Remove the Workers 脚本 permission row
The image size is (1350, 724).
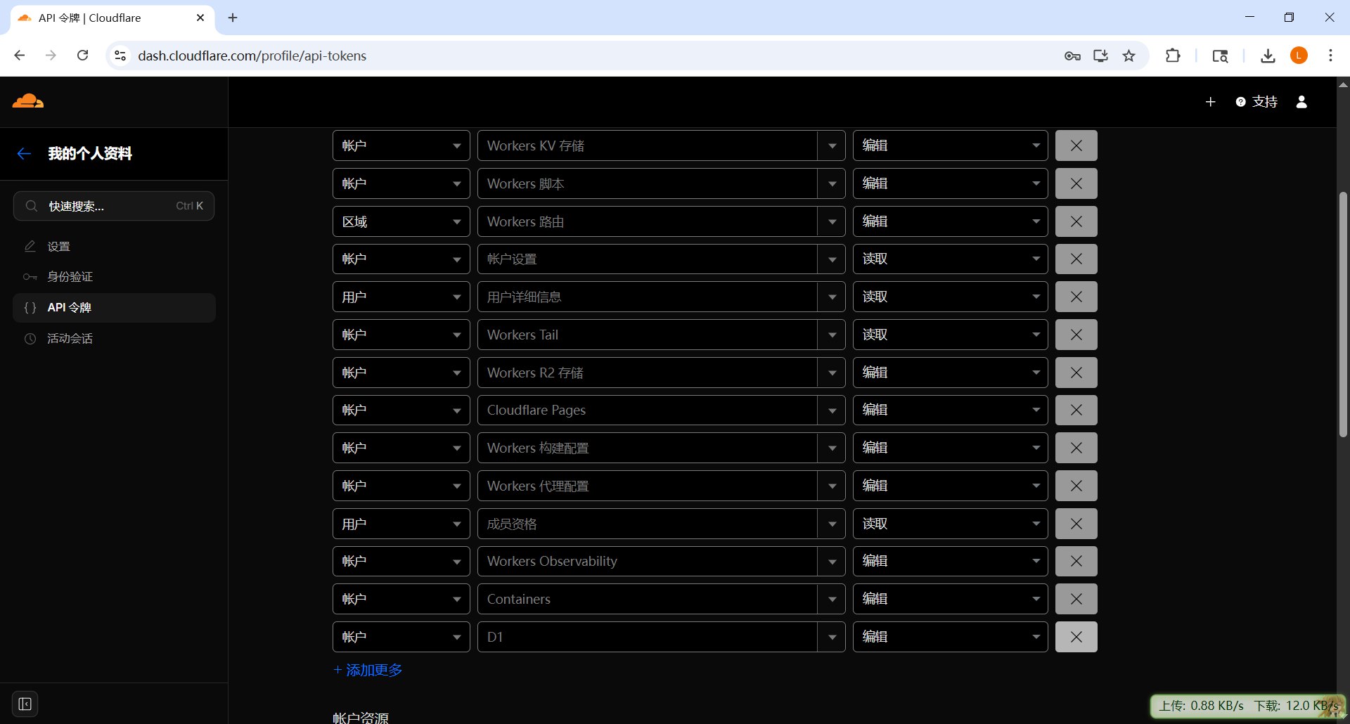coord(1076,183)
